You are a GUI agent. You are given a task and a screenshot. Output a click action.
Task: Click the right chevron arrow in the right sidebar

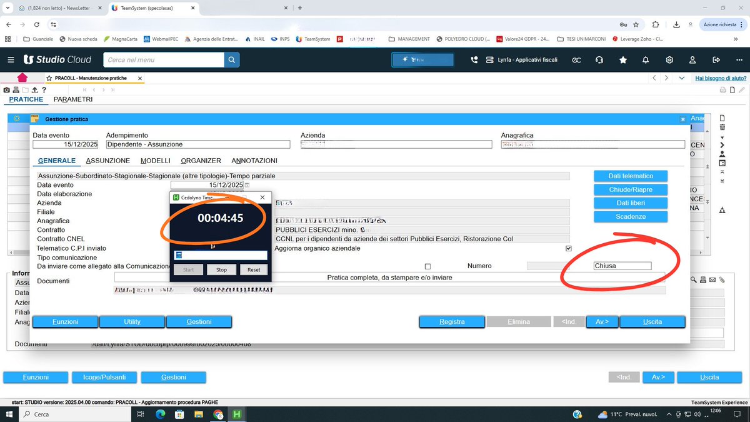coord(722,145)
